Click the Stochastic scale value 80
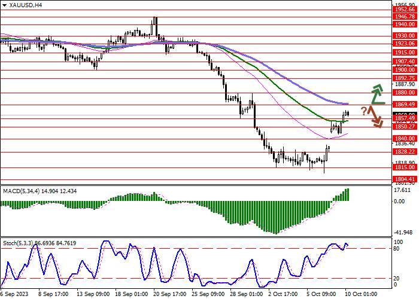The image size is (419, 299). (397, 249)
